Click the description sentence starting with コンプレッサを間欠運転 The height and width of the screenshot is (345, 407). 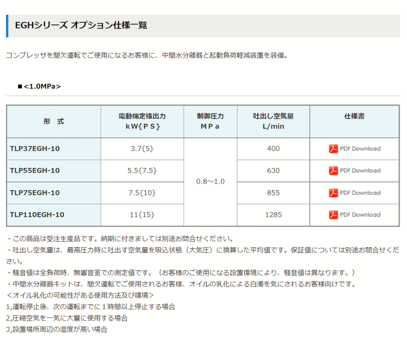point(147,55)
